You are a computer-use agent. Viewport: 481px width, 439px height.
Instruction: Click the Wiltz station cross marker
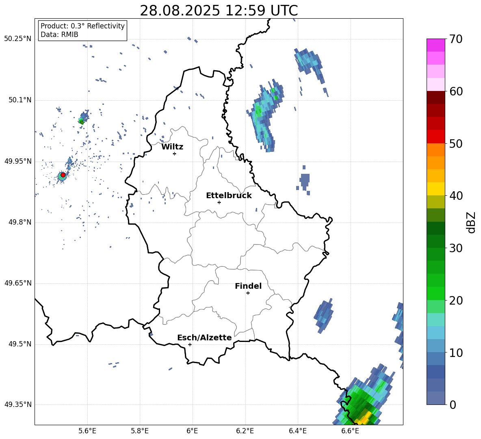(175, 154)
